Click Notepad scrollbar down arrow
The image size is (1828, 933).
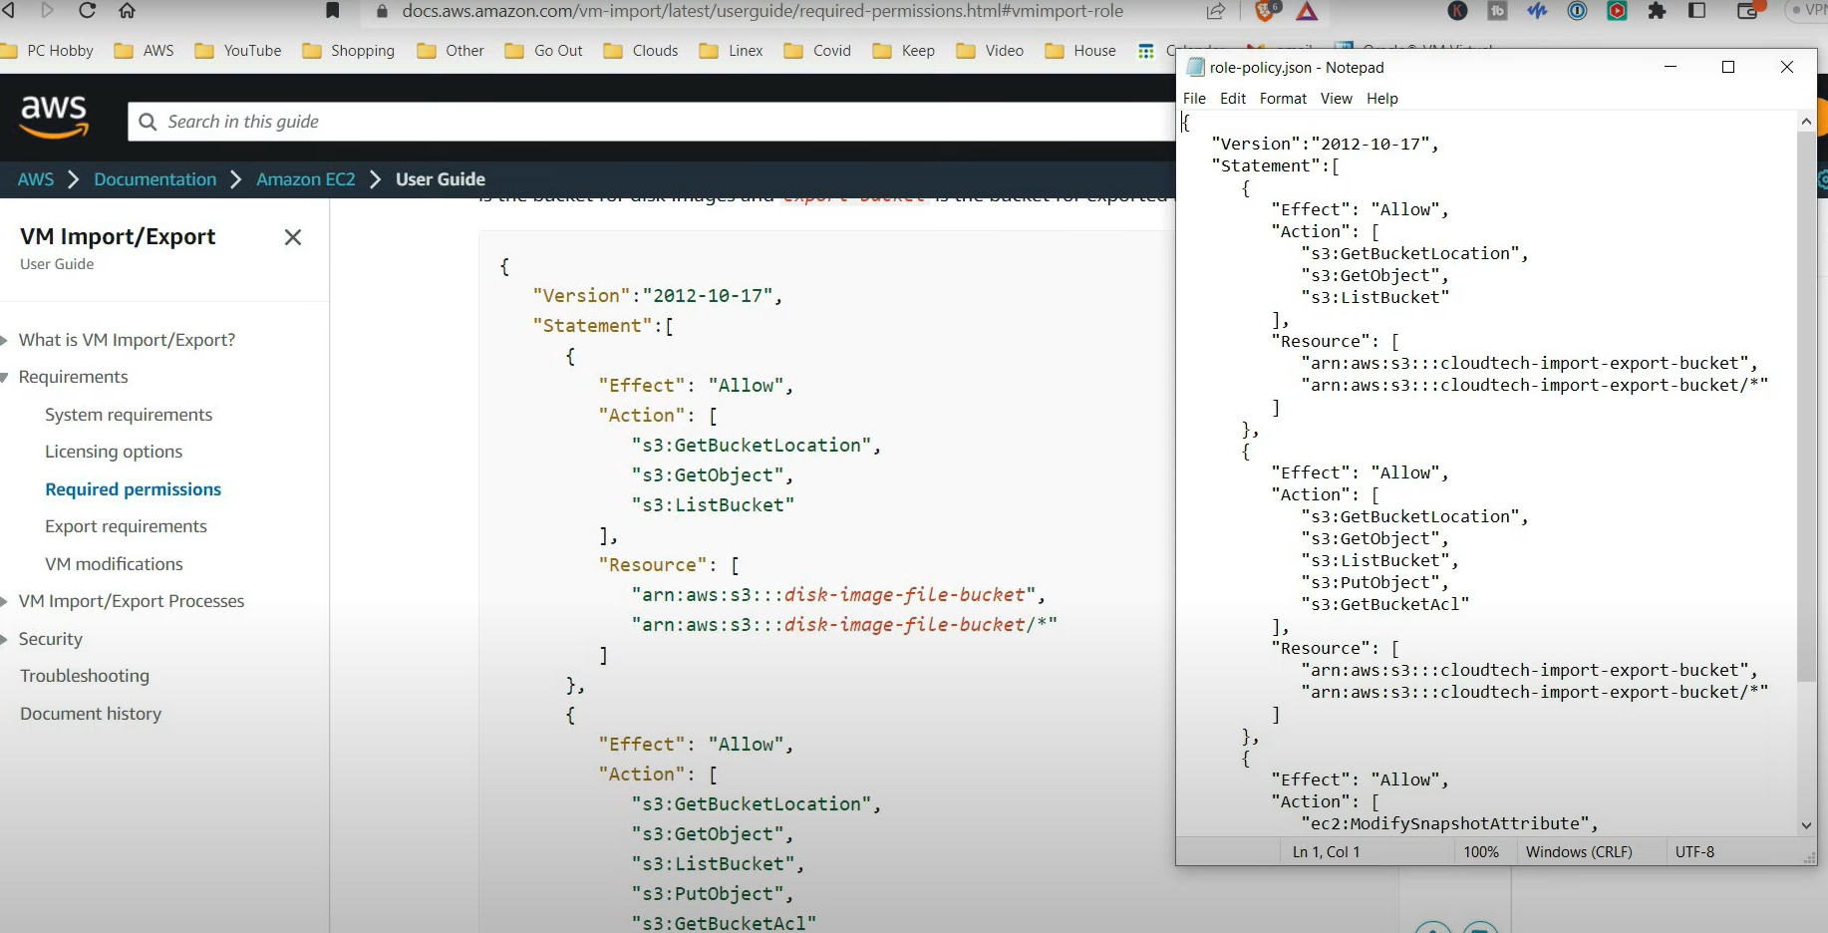(x=1806, y=825)
